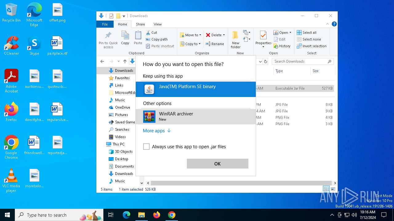Select Skype desktop shortcut

pyautogui.click(x=34, y=46)
